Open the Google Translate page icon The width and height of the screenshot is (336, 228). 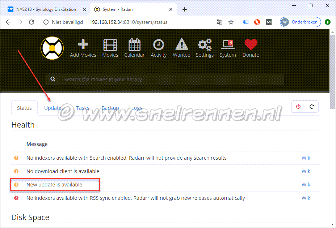tap(219, 22)
